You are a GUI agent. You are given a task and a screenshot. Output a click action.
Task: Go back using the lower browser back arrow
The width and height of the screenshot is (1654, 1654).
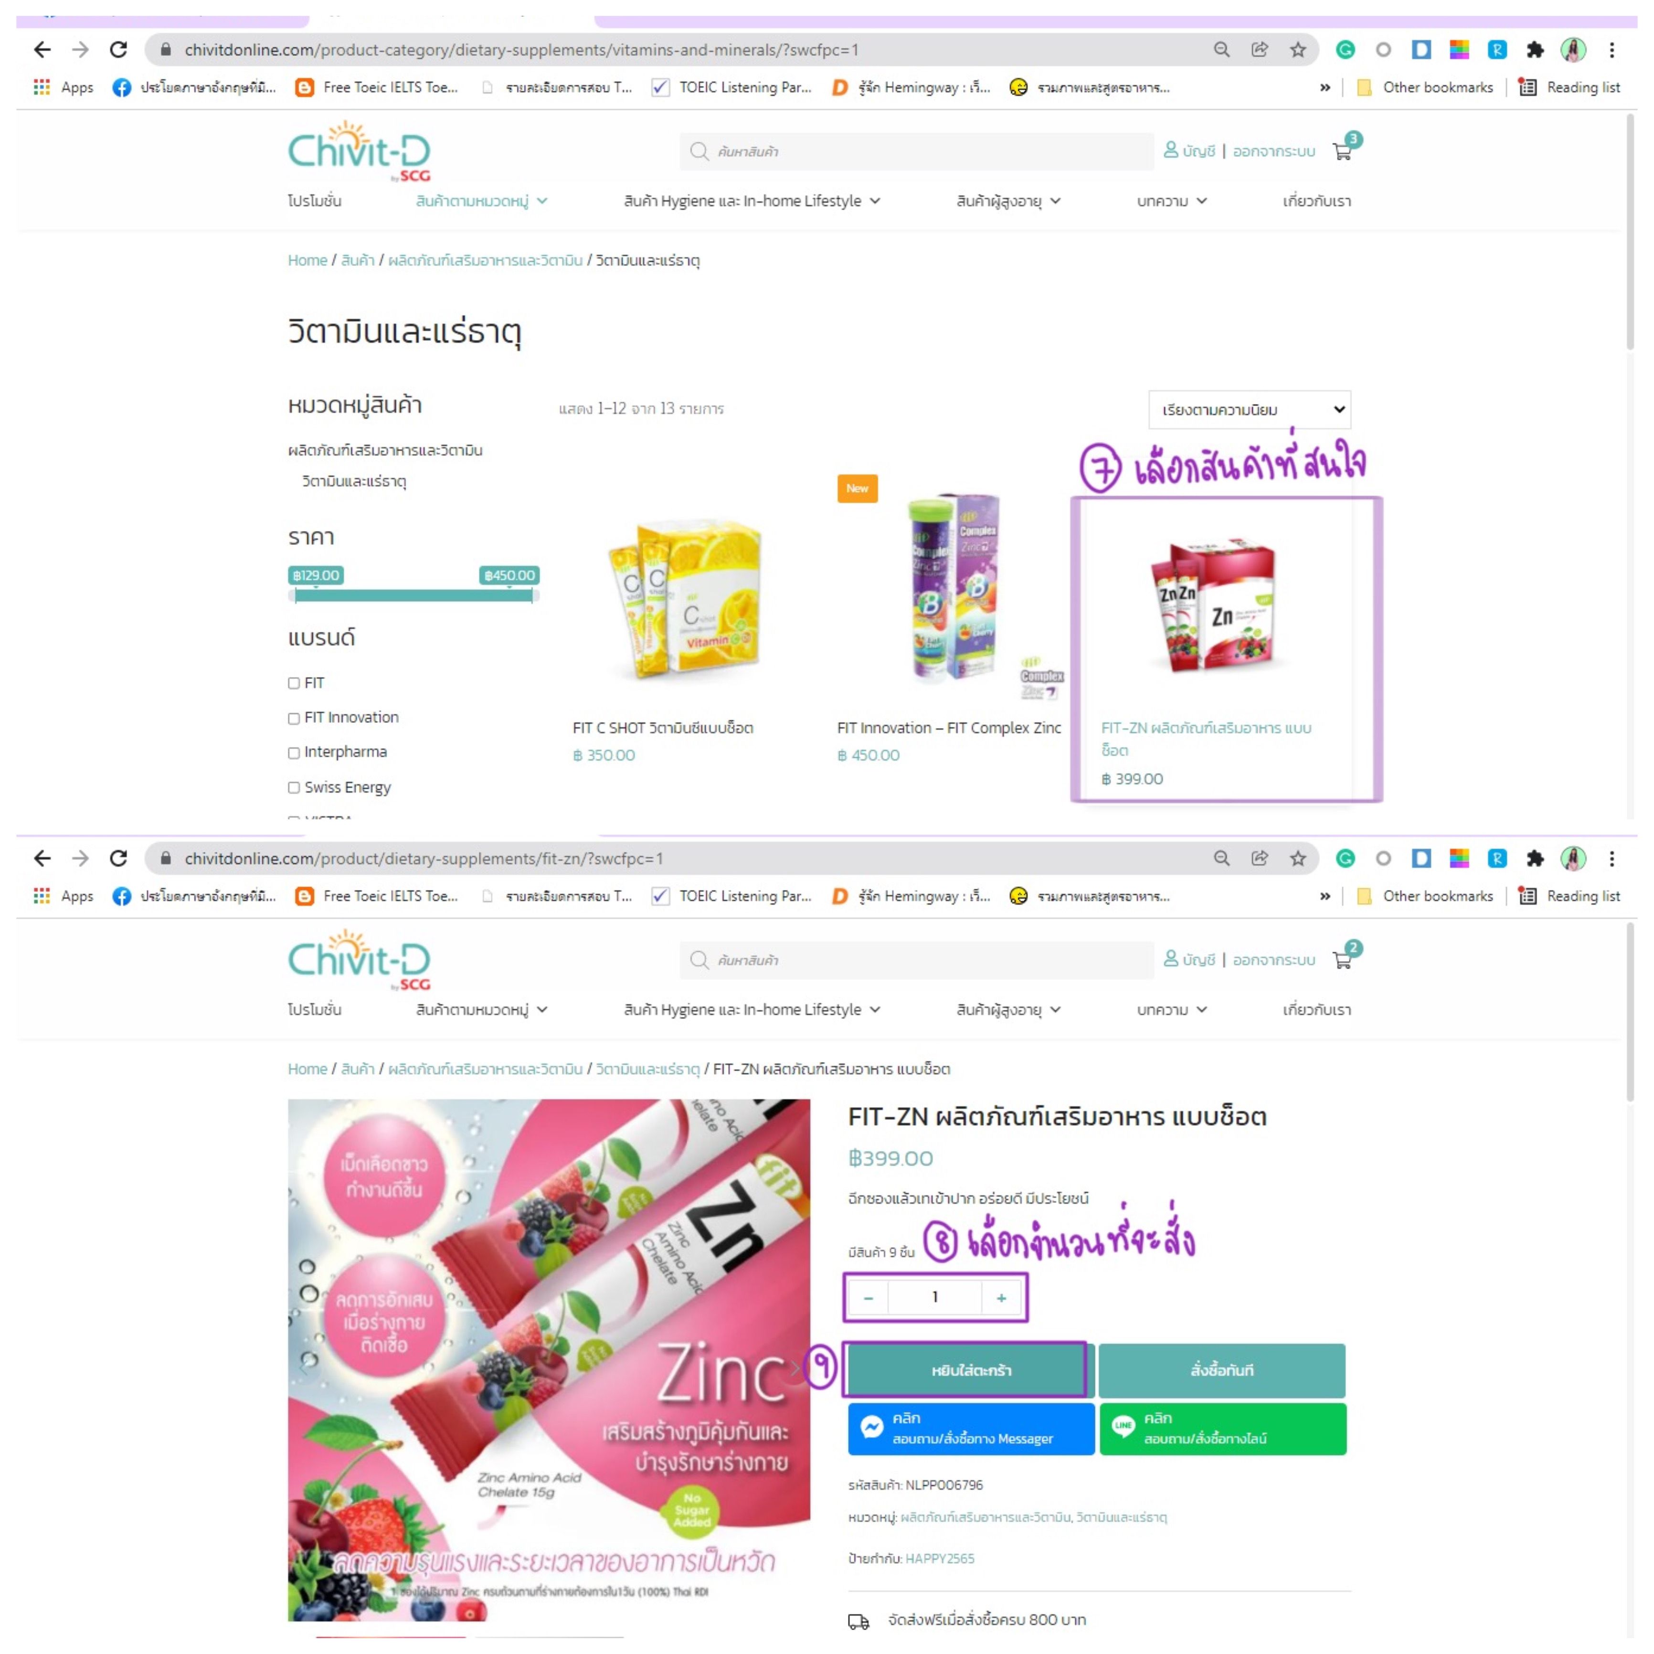tap(42, 858)
